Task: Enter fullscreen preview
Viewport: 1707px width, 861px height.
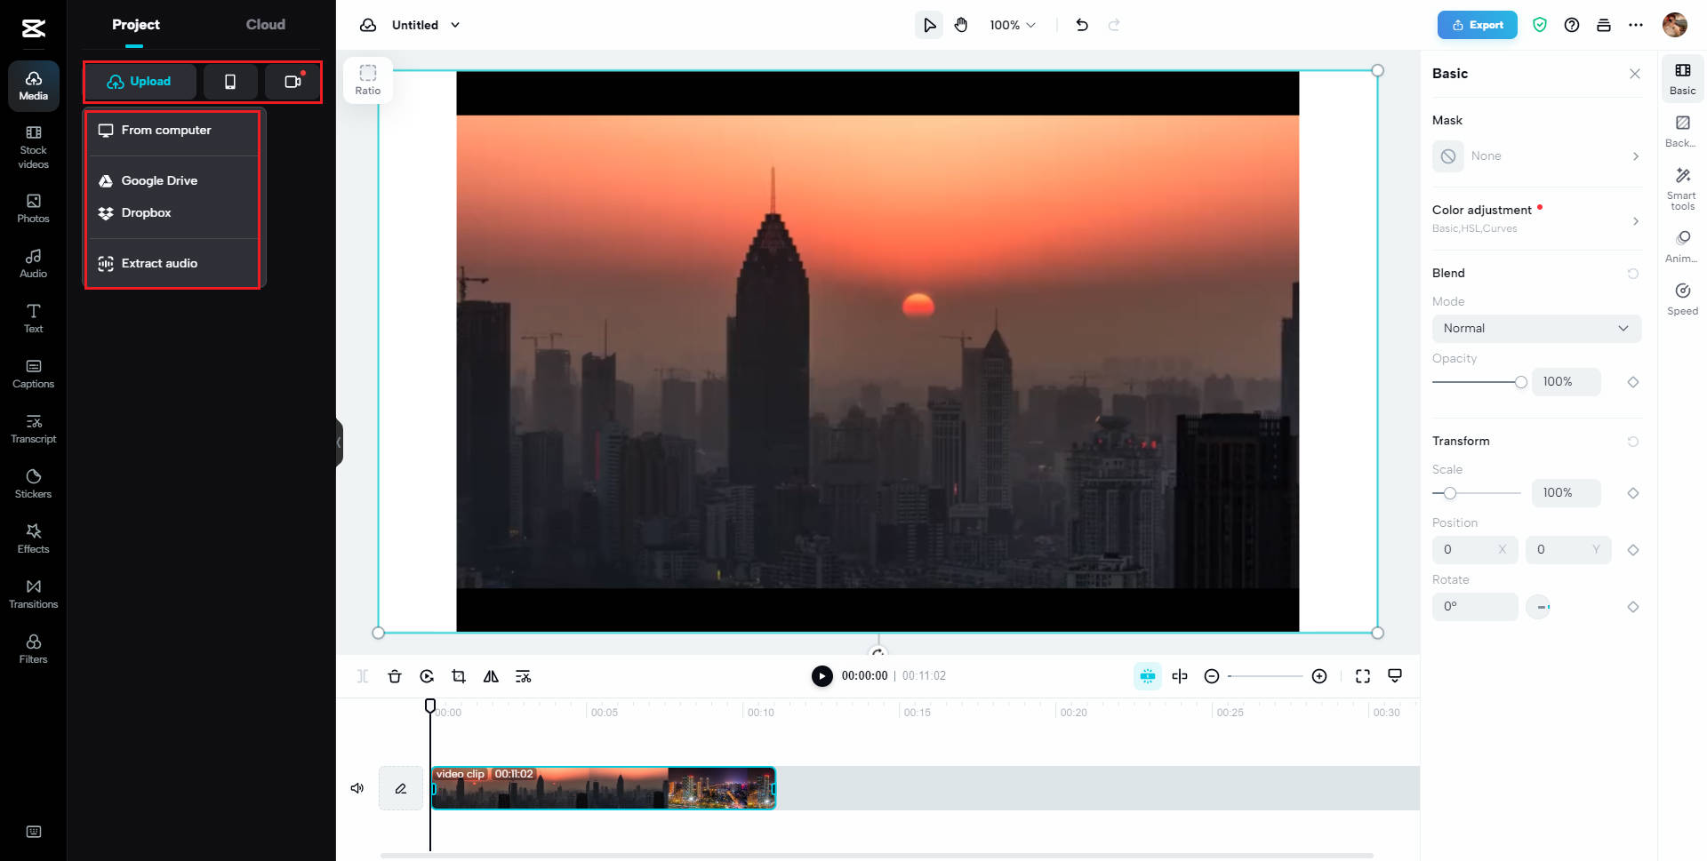Action: tap(1363, 676)
